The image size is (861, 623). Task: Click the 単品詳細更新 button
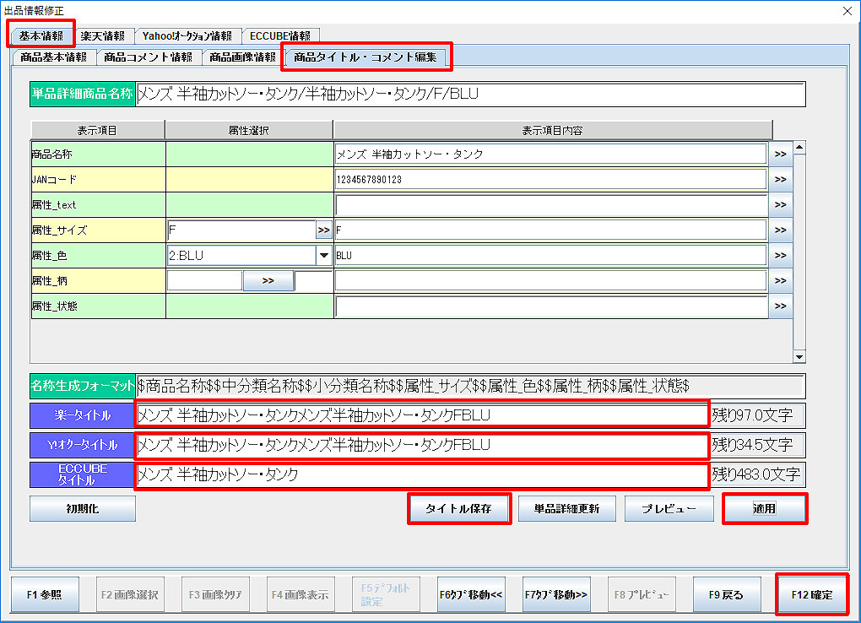[x=566, y=509]
